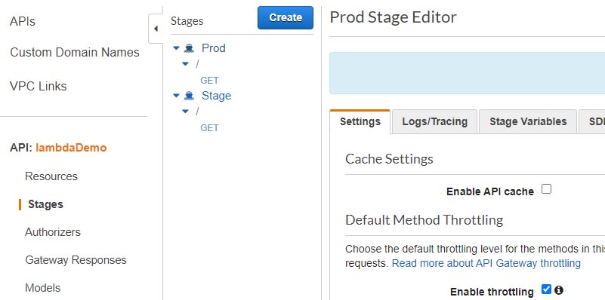Collapse root resource under Stage
This screenshot has height=300, width=605.
point(185,112)
